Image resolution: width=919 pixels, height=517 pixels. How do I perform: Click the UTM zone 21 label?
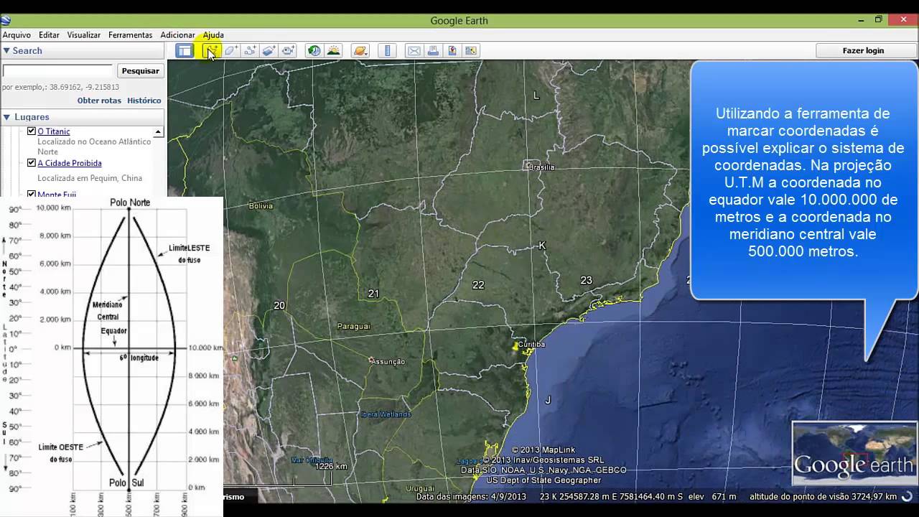373,294
